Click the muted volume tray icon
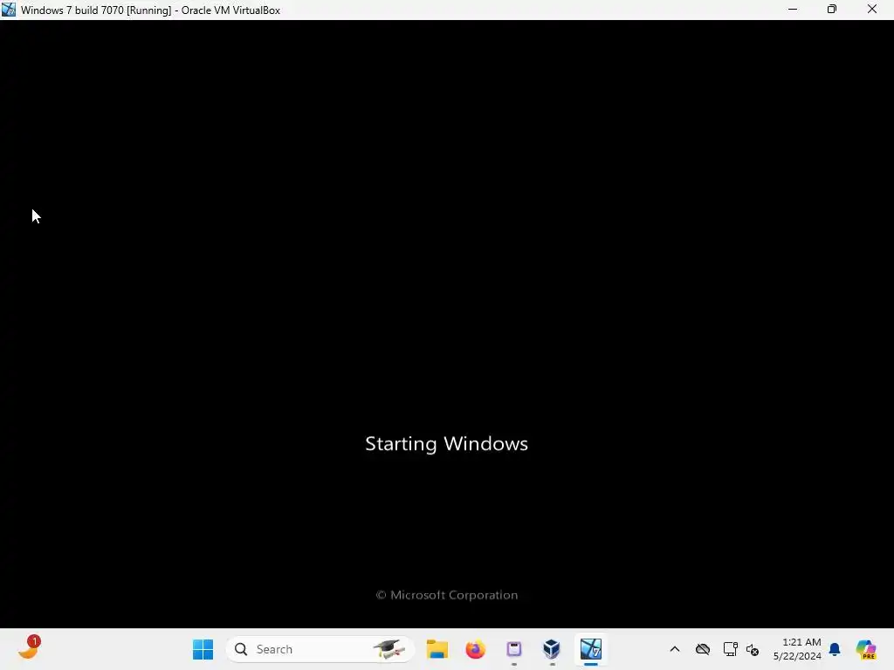Viewport: 894px width, 670px height. click(753, 649)
